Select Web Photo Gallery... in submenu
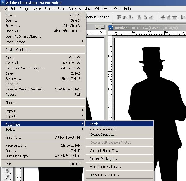The width and height of the screenshot is (186, 181). tap(119, 167)
